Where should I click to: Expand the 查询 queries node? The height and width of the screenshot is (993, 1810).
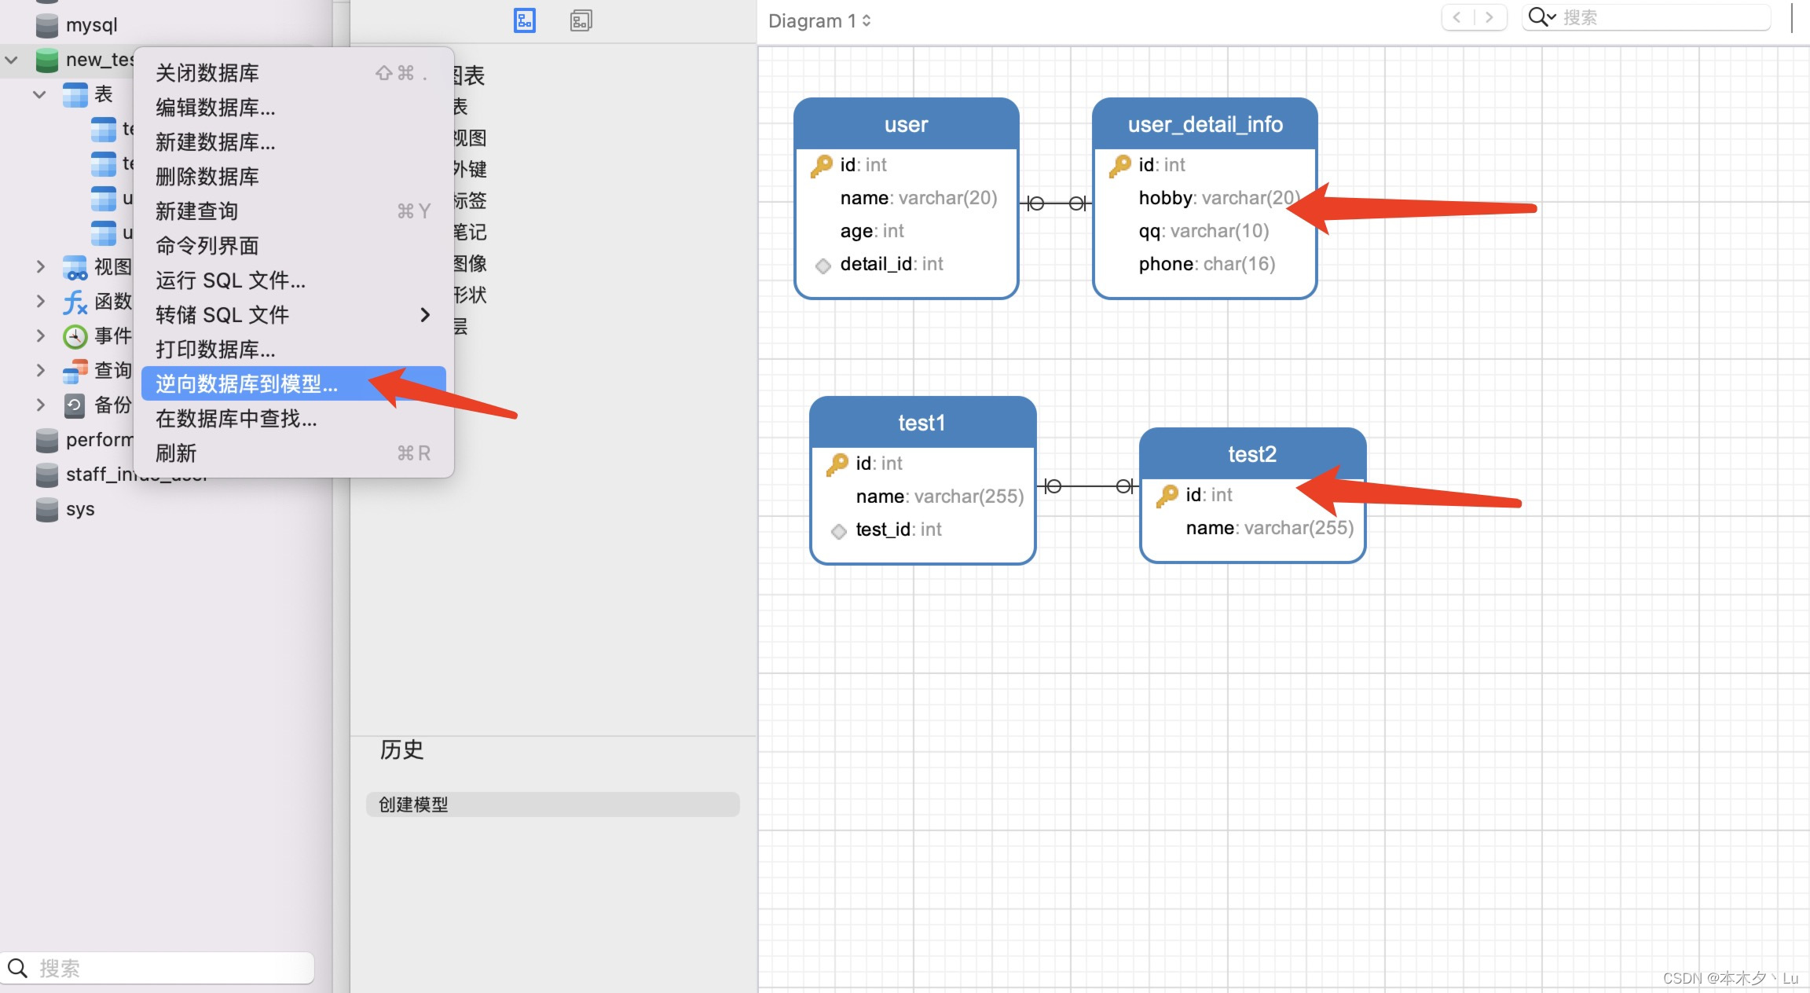[x=40, y=371]
